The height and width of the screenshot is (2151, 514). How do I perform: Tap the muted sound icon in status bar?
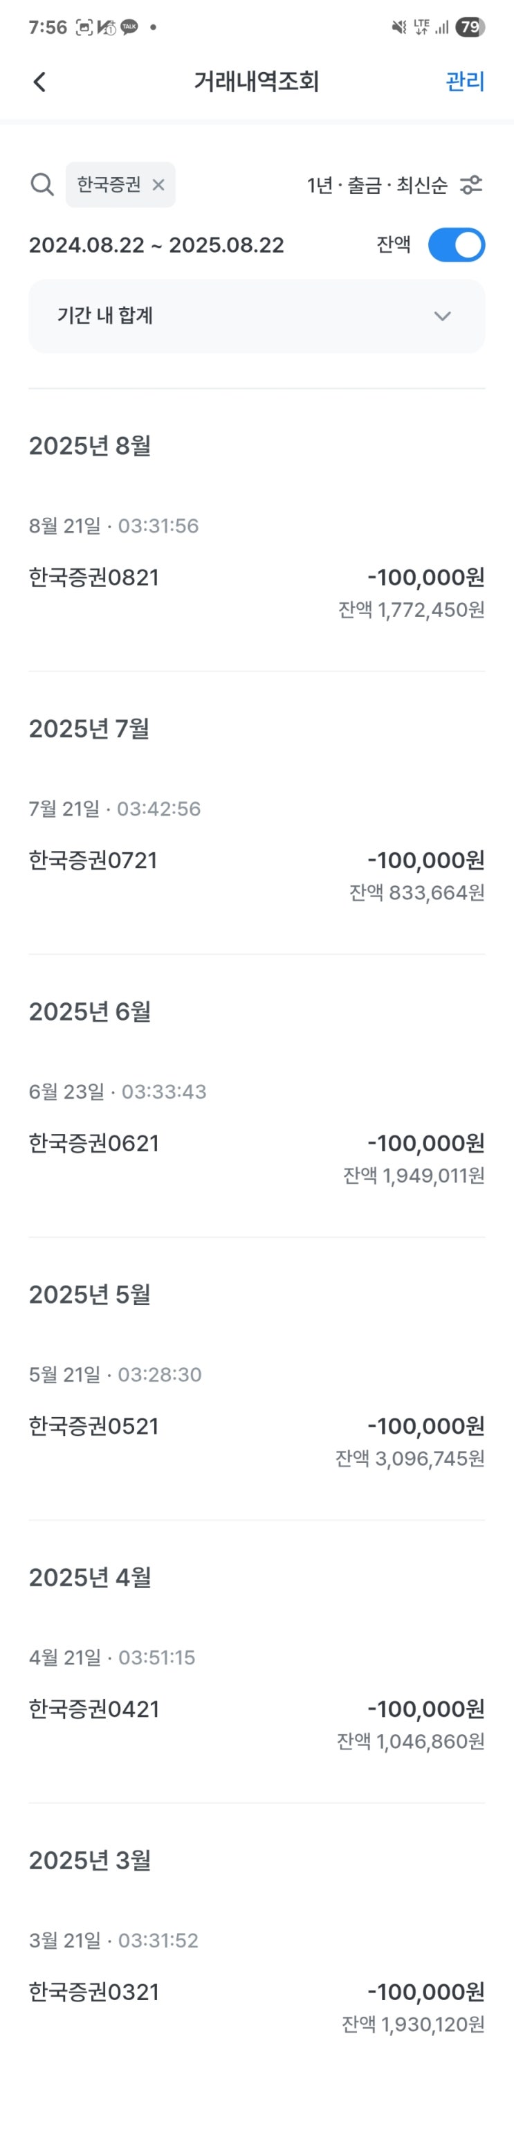click(x=399, y=27)
